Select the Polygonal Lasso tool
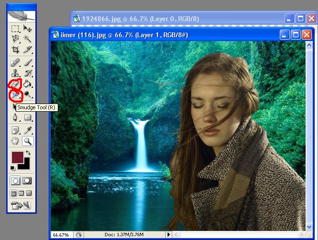The image size is (318, 240). coord(15,39)
